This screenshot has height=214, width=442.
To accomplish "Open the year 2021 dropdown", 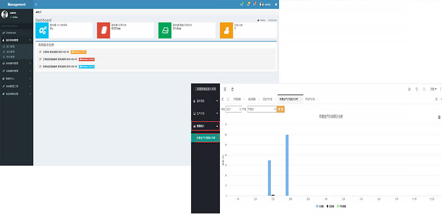I will pyautogui.click(x=234, y=109).
